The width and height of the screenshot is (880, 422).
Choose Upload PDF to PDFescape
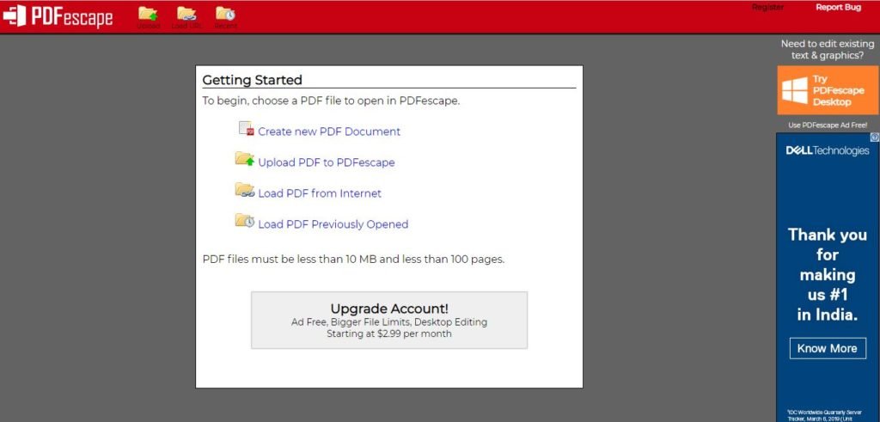tap(326, 162)
